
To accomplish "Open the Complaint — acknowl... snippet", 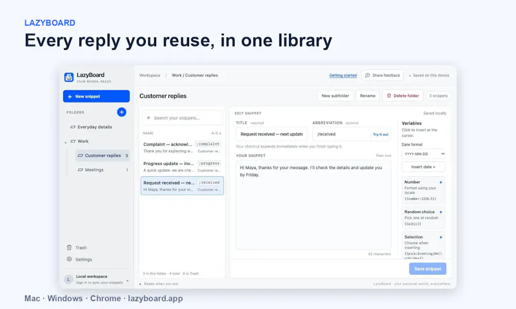I will [182, 147].
